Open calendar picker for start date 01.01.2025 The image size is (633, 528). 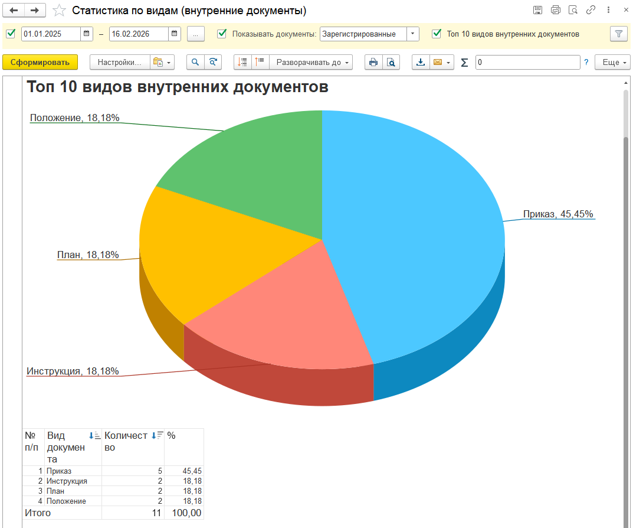(87, 34)
